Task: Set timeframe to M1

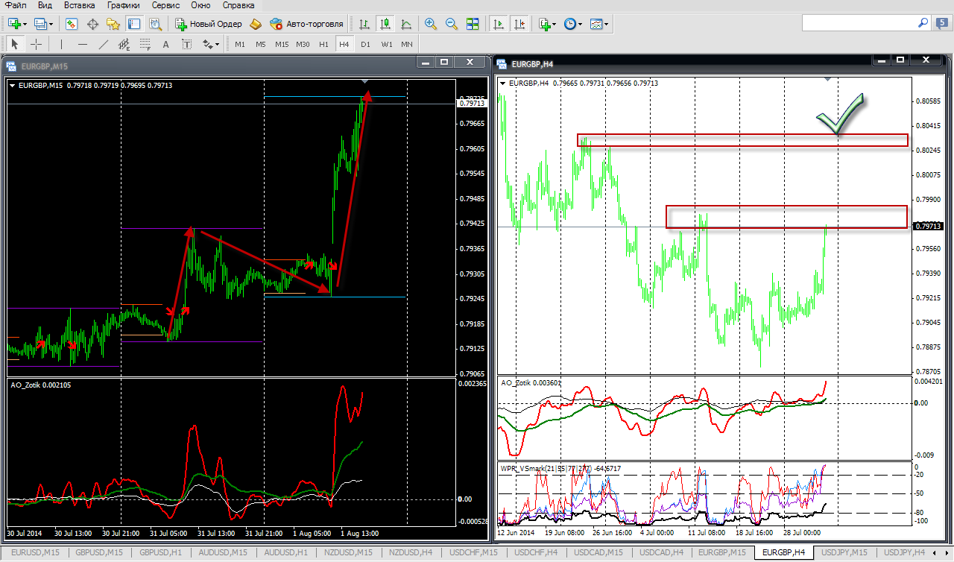Action: point(240,44)
